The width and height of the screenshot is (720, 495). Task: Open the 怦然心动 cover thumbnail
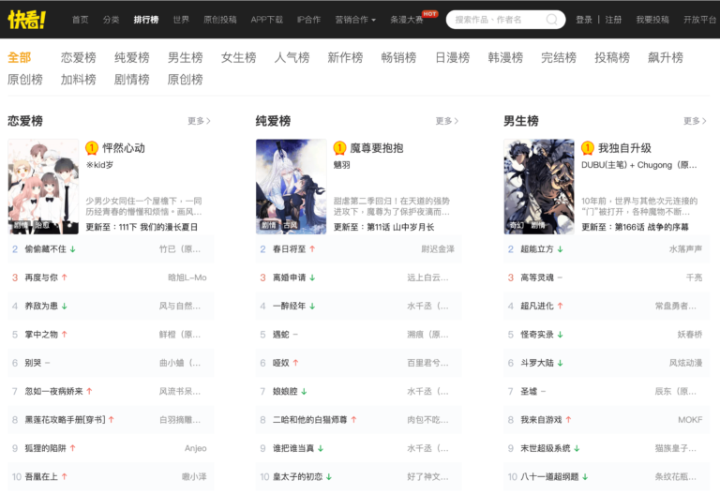pyautogui.click(x=43, y=186)
